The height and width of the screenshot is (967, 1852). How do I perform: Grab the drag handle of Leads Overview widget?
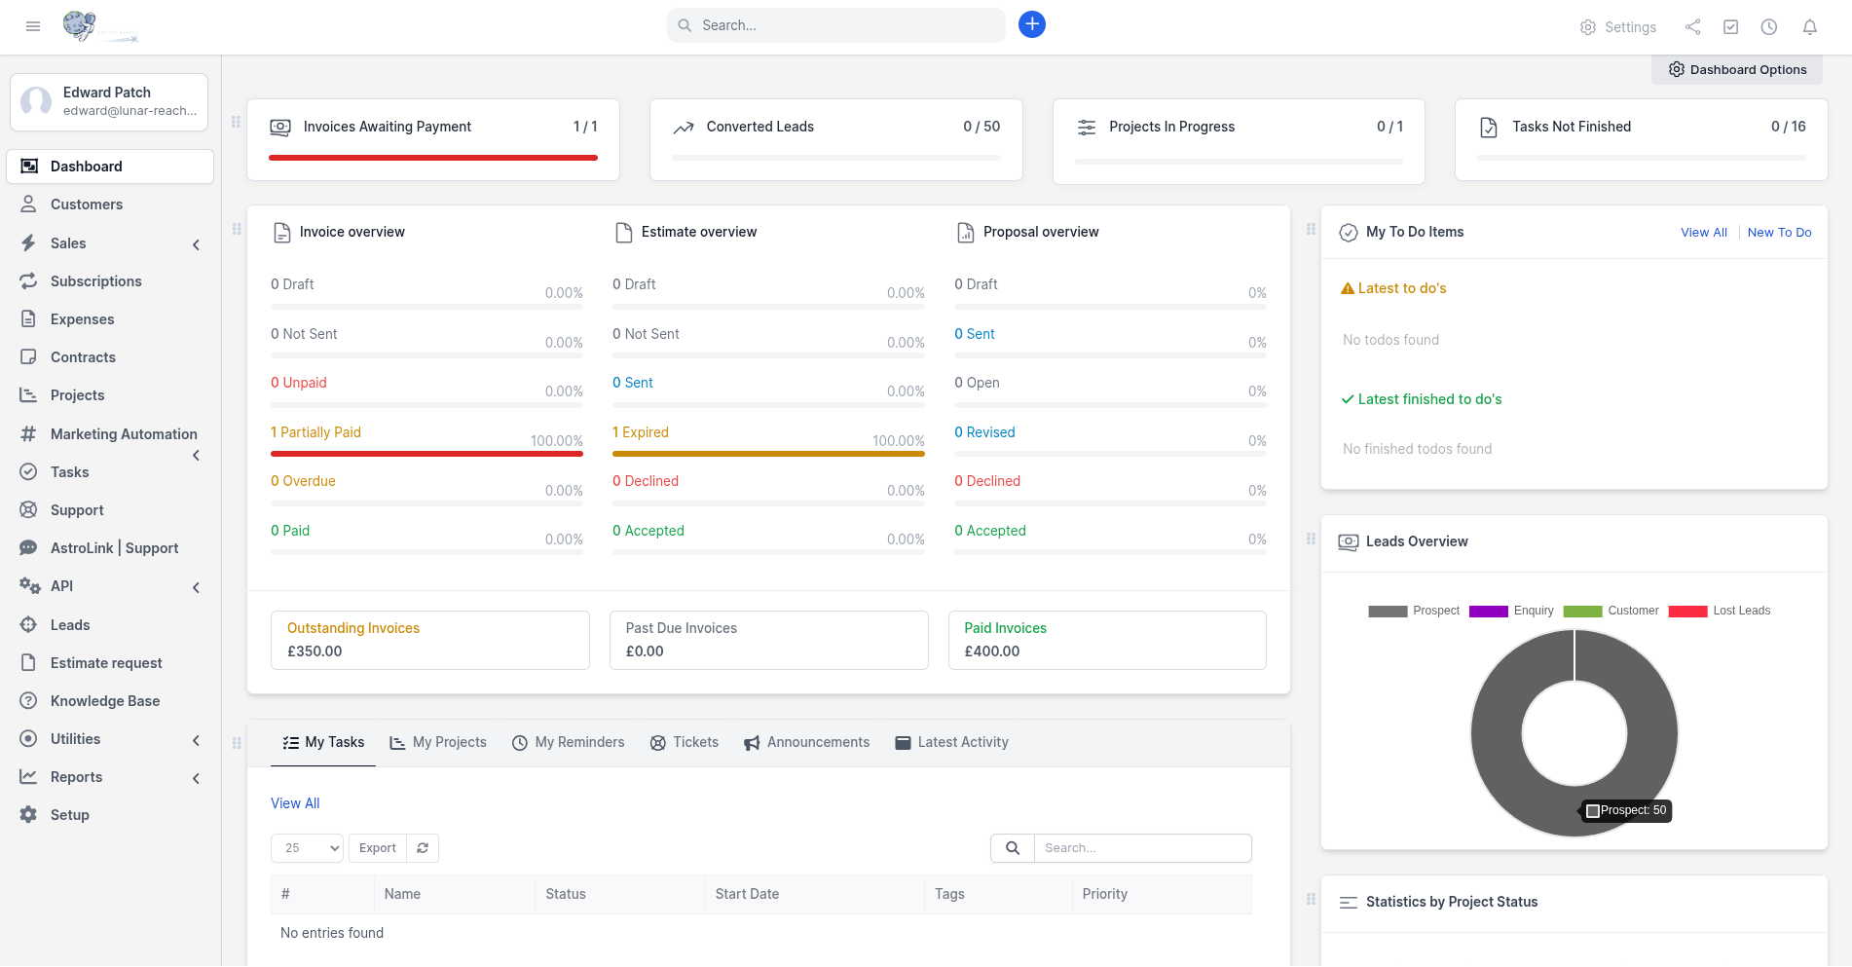coord(1311,539)
